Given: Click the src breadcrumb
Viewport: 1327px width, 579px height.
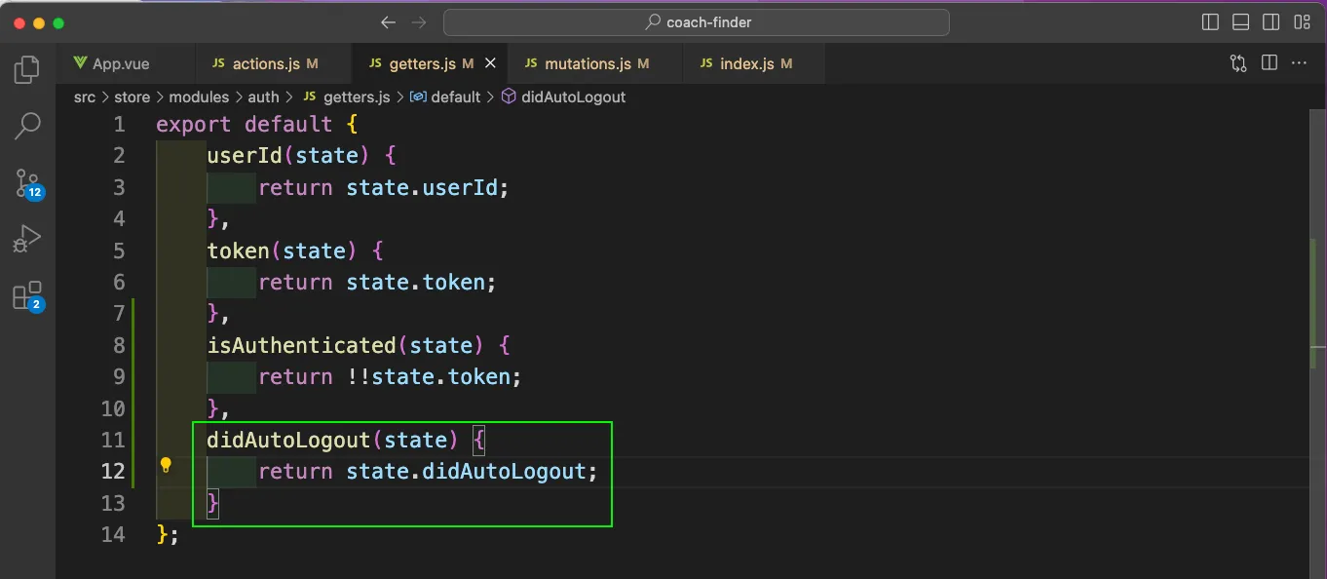Looking at the screenshot, I should coord(86,97).
